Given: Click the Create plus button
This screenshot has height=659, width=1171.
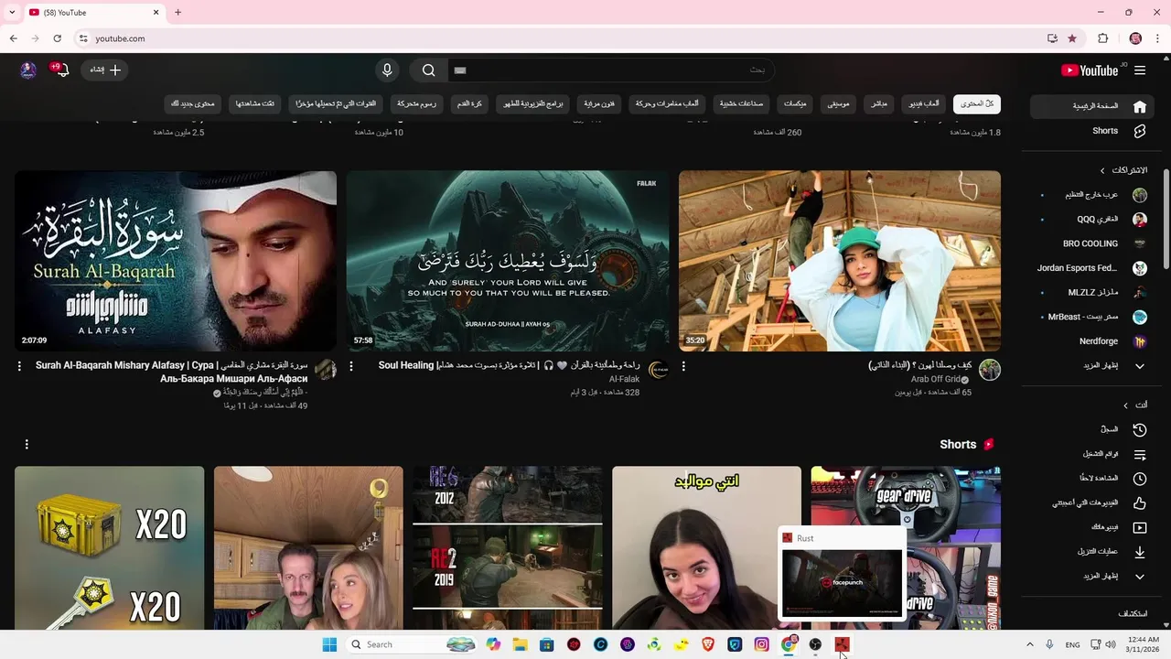Looking at the screenshot, I should [x=105, y=70].
